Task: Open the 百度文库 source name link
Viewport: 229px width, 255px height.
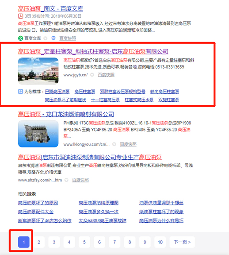Action: pos(33,39)
